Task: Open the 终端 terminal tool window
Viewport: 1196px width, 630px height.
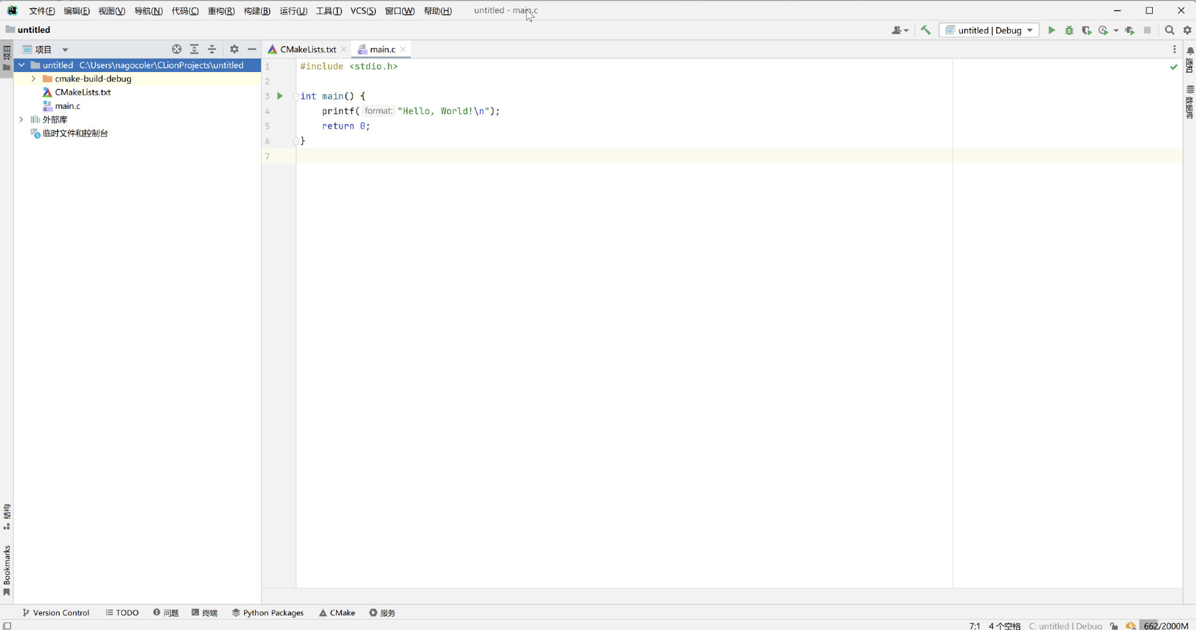Action: pos(204,612)
